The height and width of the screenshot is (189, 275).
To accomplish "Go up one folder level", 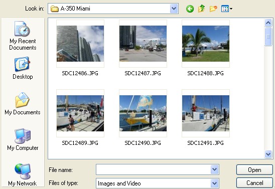I will coord(202,9).
